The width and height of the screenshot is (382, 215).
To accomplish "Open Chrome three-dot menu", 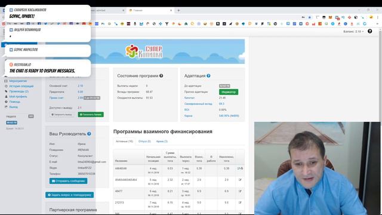I will [x=377, y=17].
